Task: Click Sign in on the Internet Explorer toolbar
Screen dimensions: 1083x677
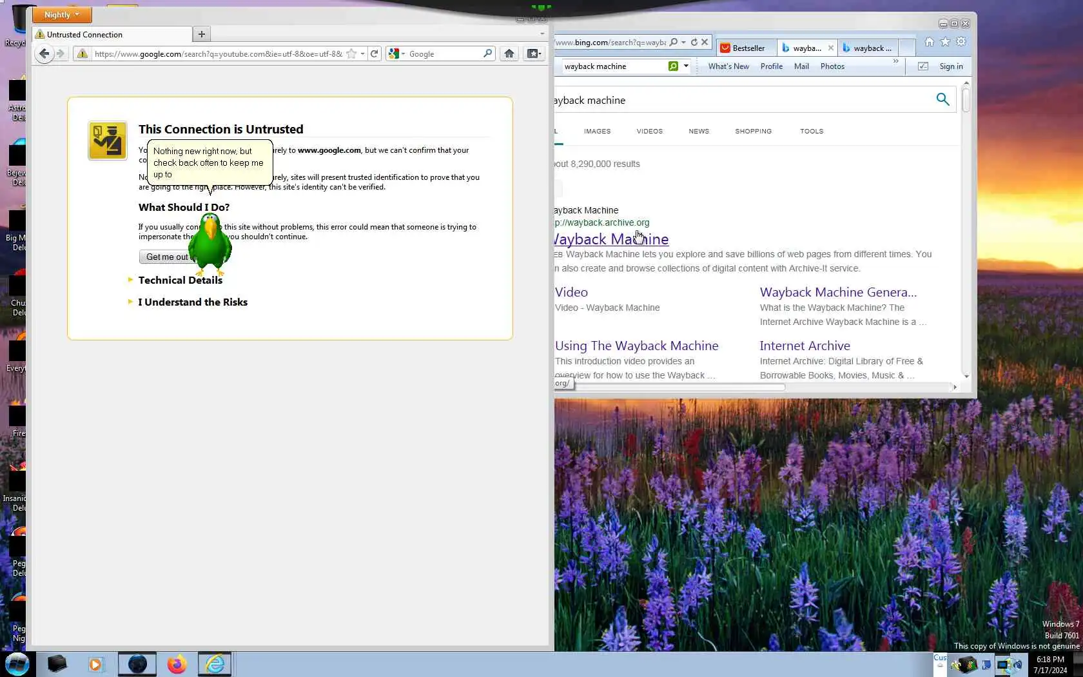Action: [951, 66]
